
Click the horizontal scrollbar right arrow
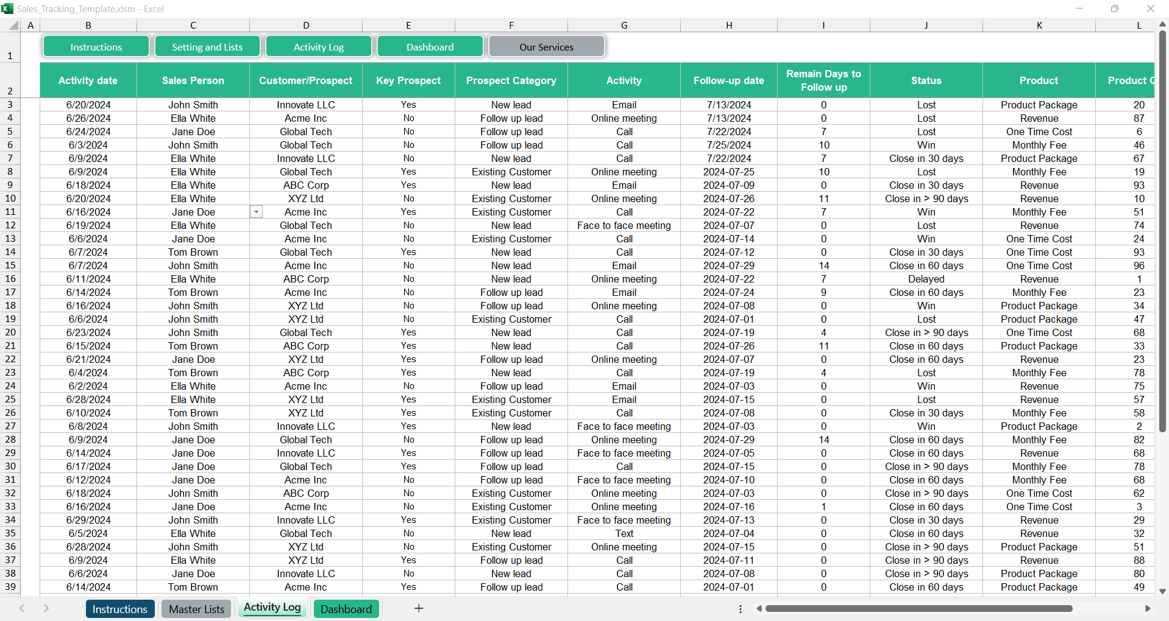(1148, 608)
